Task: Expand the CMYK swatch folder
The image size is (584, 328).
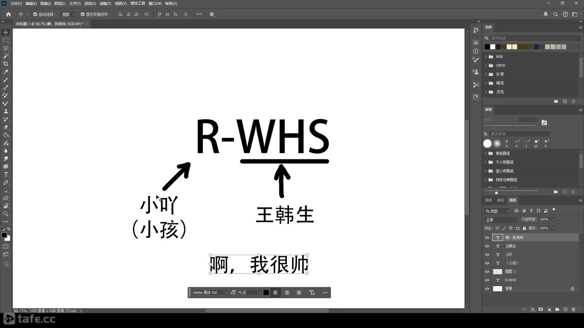Action: point(486,65)
